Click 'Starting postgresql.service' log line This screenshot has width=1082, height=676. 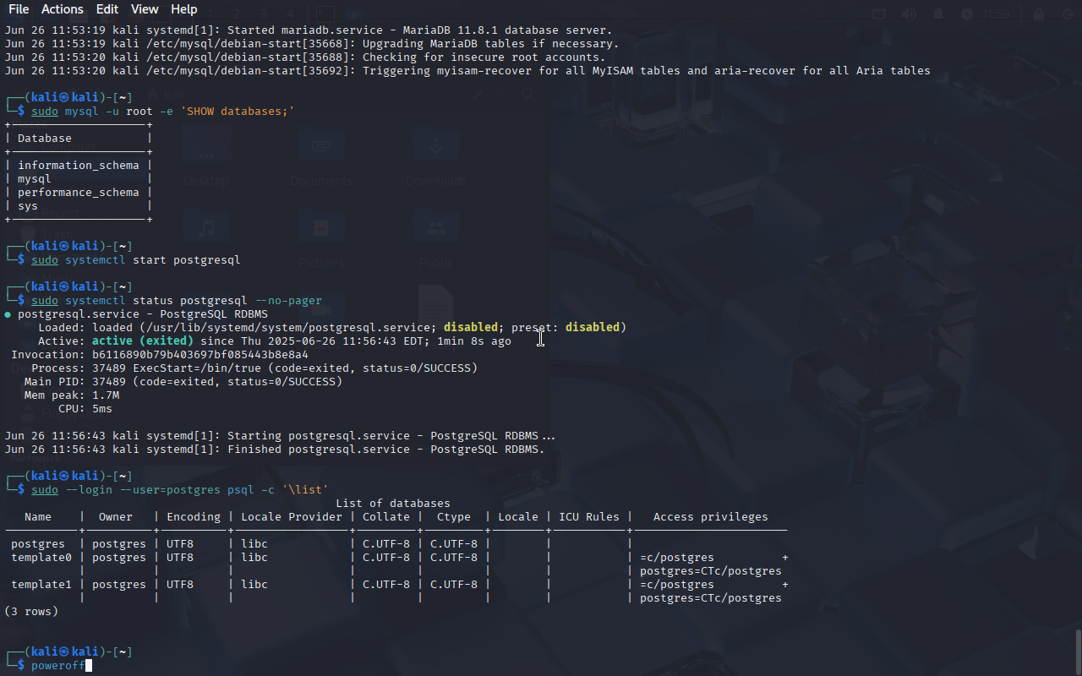click(280, 436)
